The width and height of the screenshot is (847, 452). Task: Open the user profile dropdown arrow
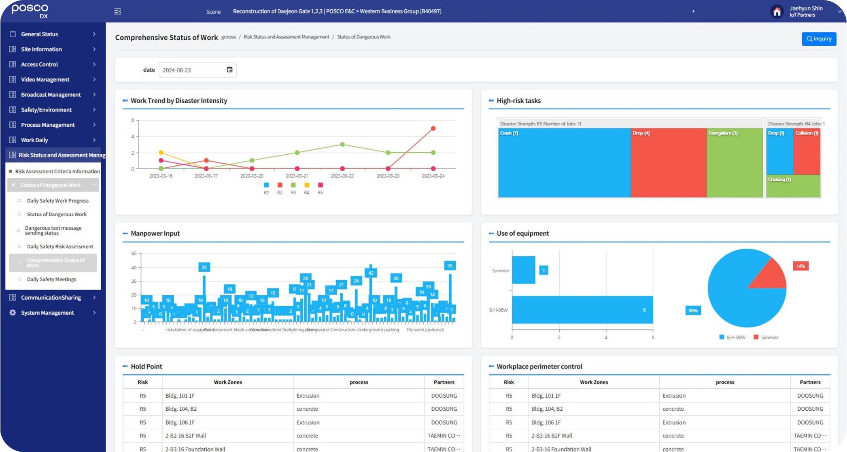pyautogui.click(x=839, y=11)
